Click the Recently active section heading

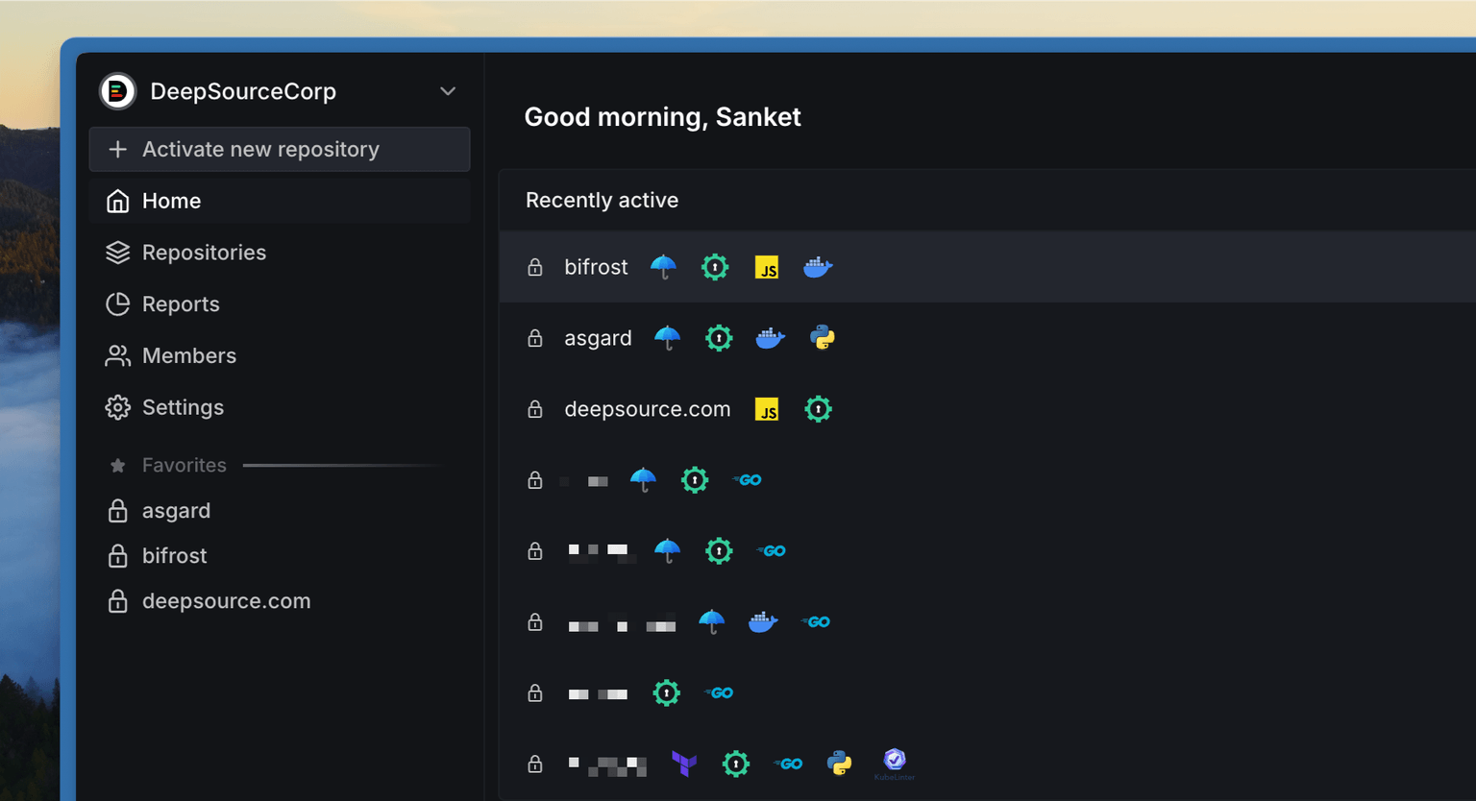(x=602, y=201)
